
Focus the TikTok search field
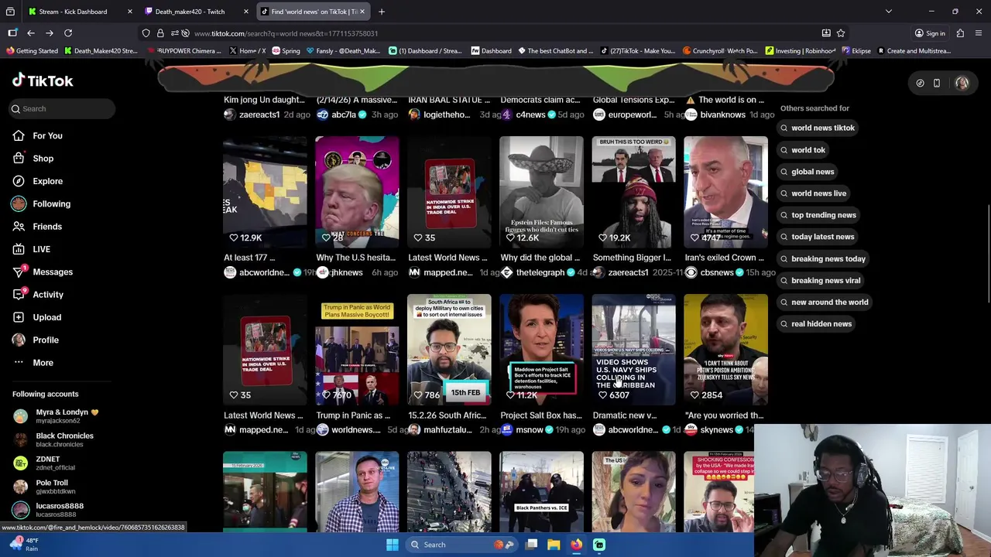point(63,108)
